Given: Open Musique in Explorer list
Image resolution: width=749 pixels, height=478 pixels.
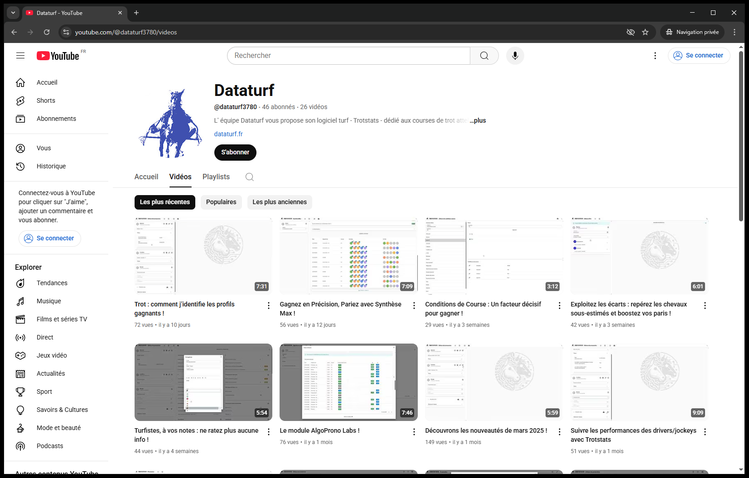Looking at the screenshot, I should 56,301.
